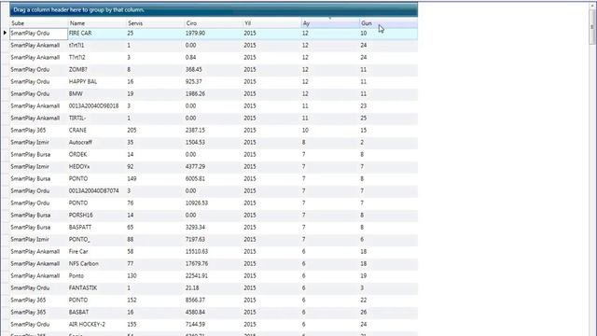The height and width of the screenshot is (336, 597).
Task: Select the SmartPlay Bursa cell in ÖRDEK row
Action: (39, 155)
